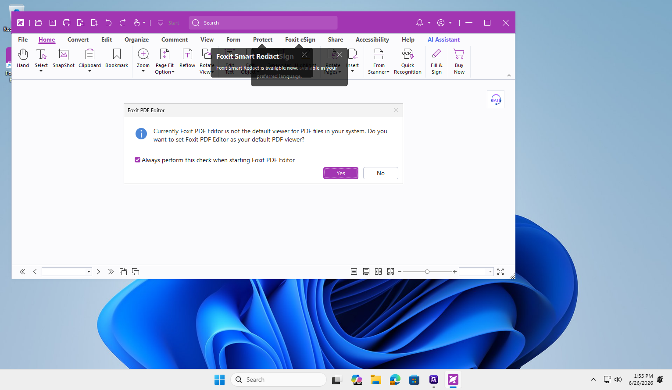Adjust the zoom slider handle

427,272
